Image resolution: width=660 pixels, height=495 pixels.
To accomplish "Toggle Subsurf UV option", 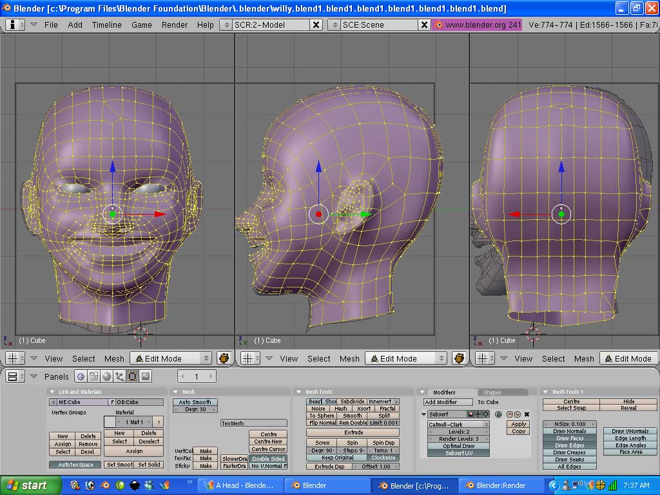I will pyautogui.click(x=458, y=453).
